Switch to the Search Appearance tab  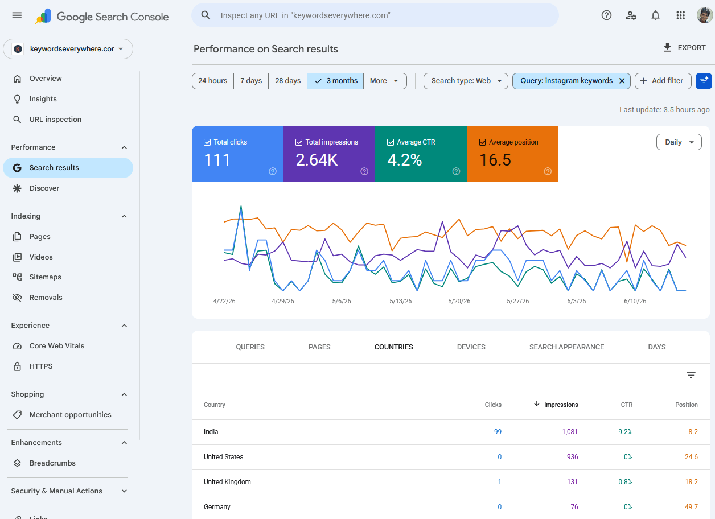click(x=566, y=347)
